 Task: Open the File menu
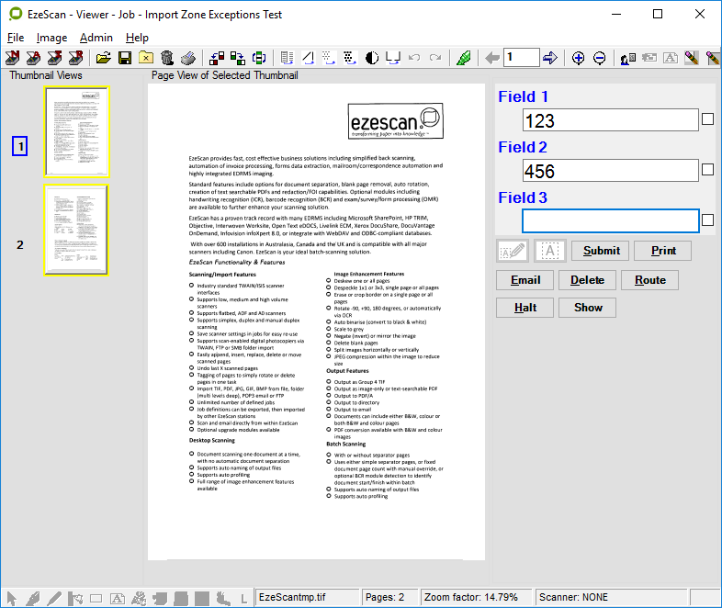(16, 38)
